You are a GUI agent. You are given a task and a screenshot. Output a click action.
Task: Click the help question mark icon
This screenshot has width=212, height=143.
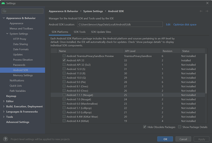pos(5,139)
